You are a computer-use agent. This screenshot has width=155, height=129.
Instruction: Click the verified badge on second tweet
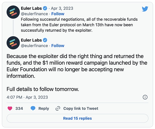[x=45, y=40]
